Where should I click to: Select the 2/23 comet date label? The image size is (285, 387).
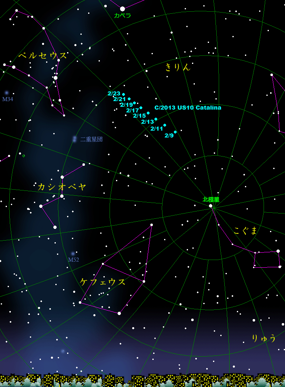pyautogui.click(x=114, y=93)
